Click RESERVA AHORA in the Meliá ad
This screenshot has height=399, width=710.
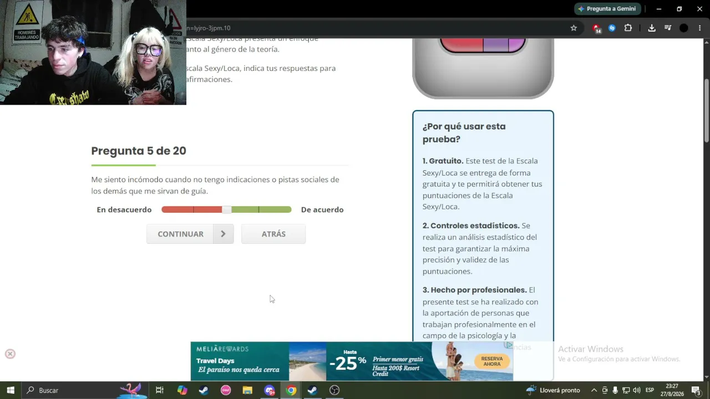[492, 361]
